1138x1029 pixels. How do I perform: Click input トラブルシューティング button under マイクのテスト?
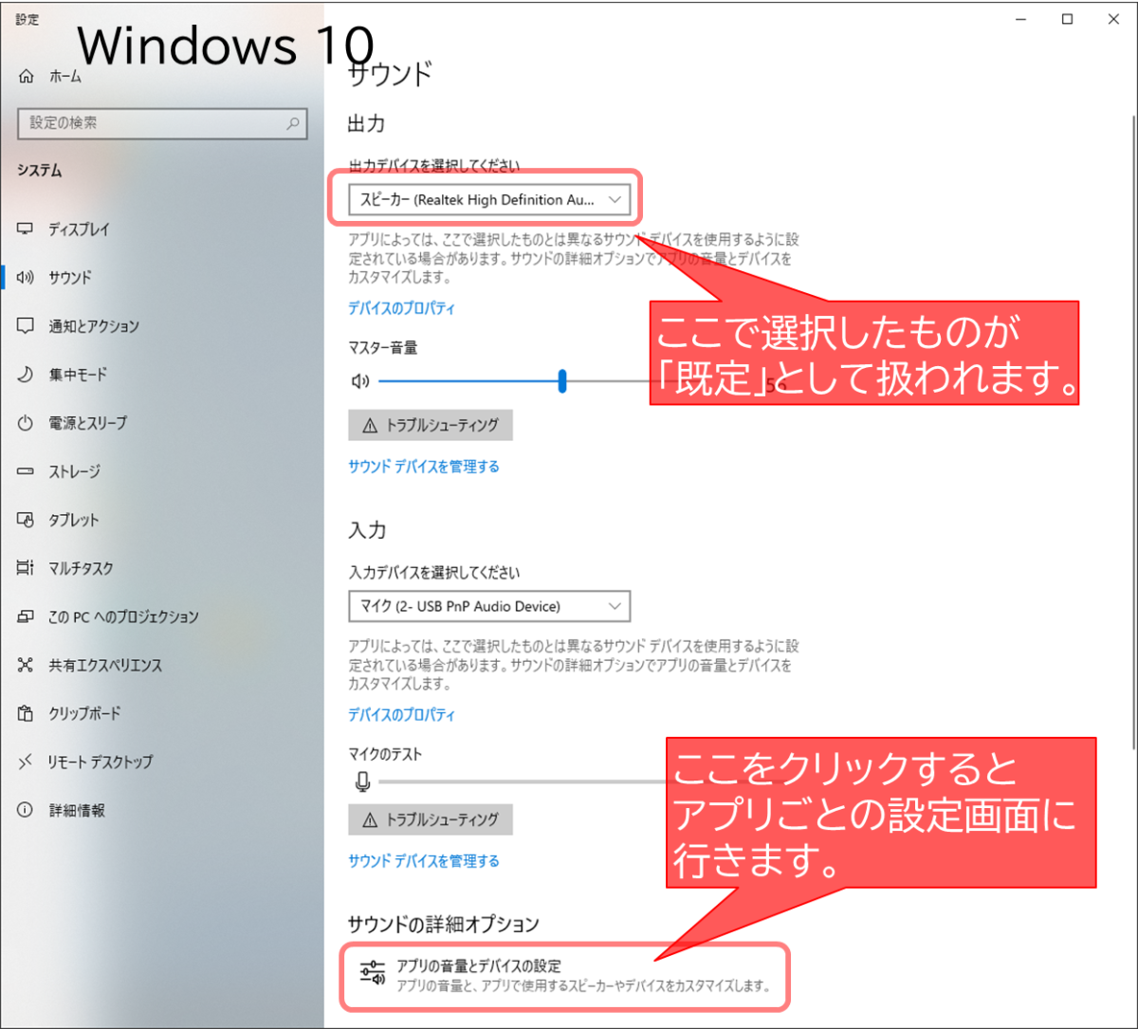coord(431,819)
